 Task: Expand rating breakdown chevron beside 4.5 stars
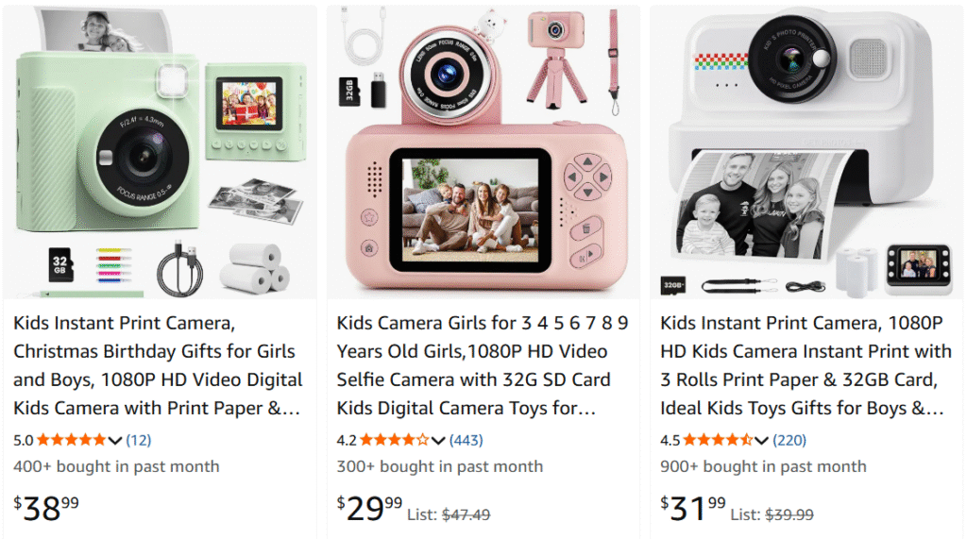[762, 440]
